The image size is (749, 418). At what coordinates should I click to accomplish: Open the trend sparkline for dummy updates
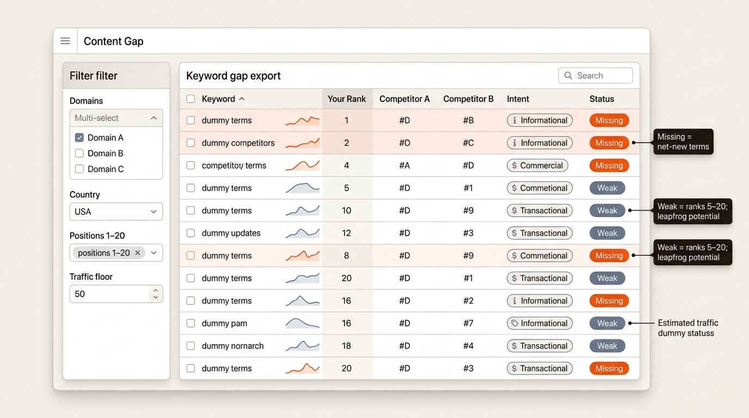pos(303,233)
